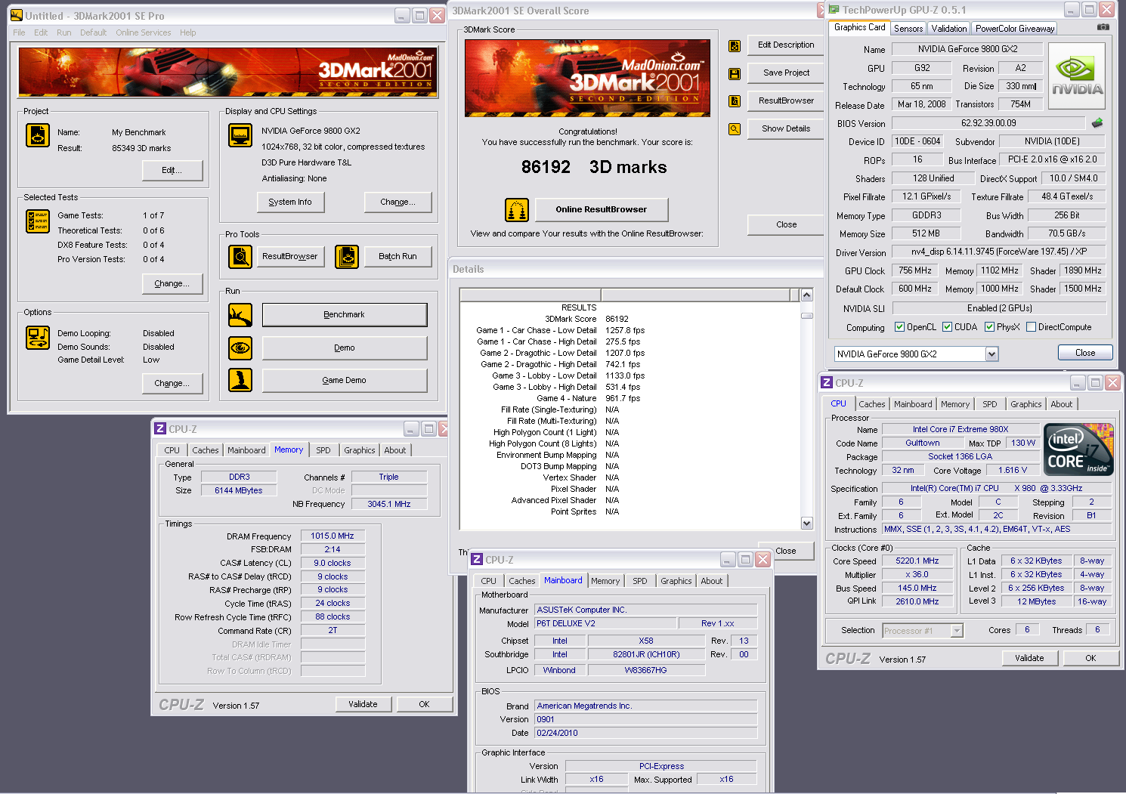Click the Close button in GPU-Z
The height and width of the screenshot is (794, 1126).
[1085, 353]
